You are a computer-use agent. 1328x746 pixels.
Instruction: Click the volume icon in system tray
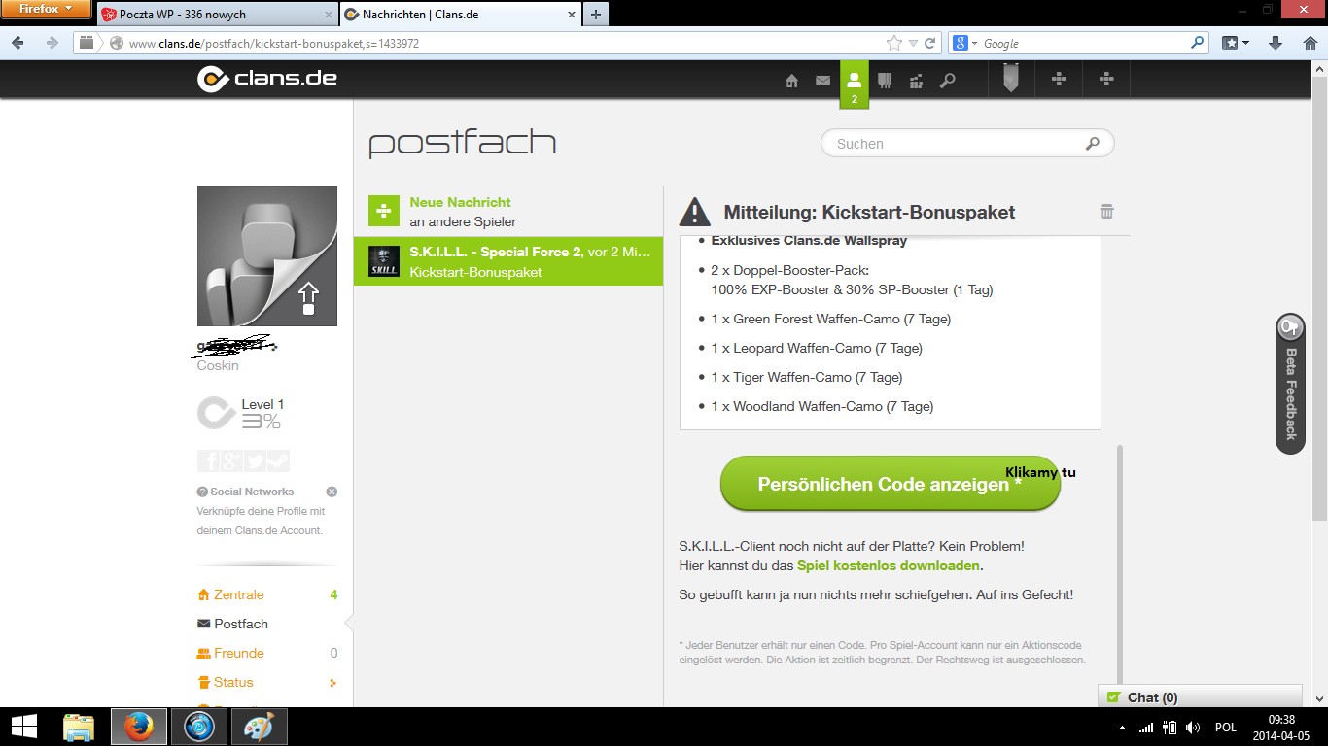(1192, 728)
